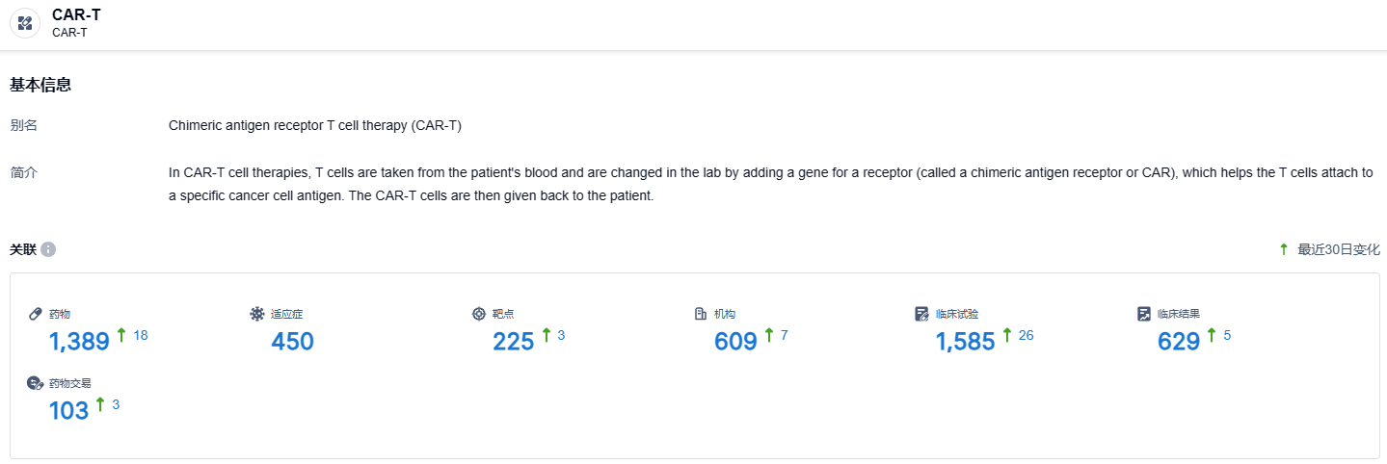The image size is (1387, 464).
Task: View the 1,585 clinical trials
Action: point(965,341)
